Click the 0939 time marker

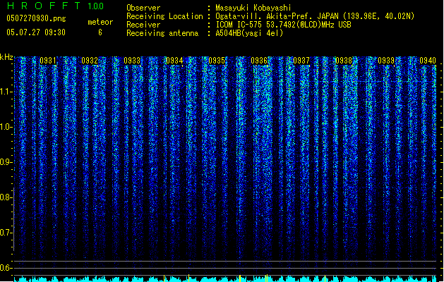click(x=386, y=61)
